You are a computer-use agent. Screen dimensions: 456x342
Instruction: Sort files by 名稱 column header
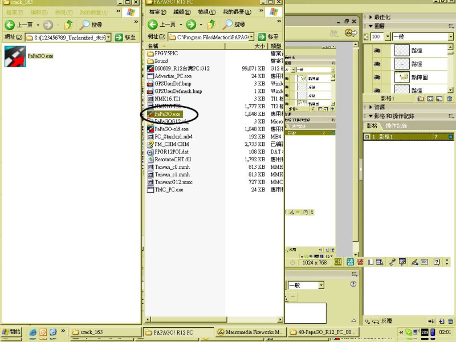[185, 46]
